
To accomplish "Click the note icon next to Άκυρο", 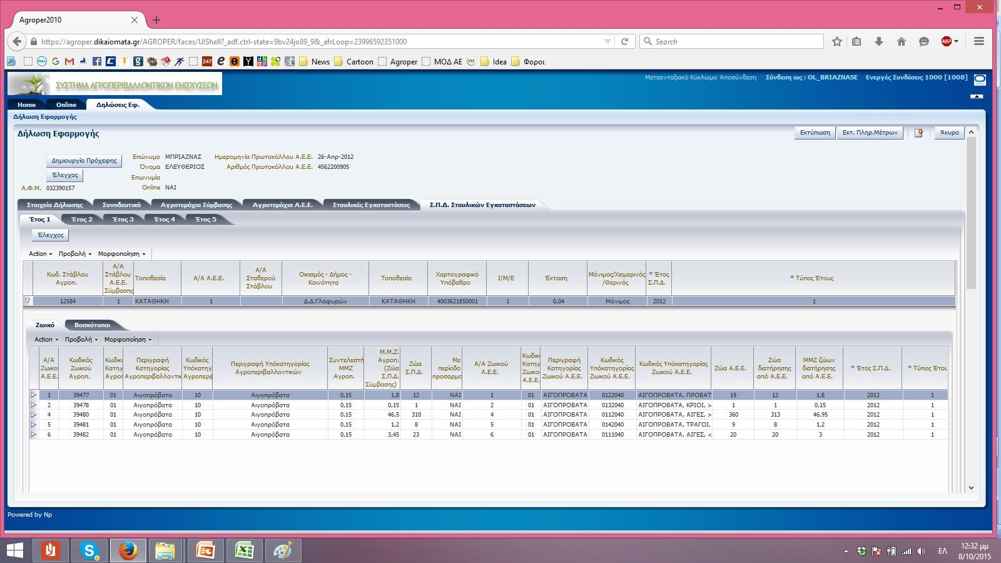I will (x=918, y=133).
